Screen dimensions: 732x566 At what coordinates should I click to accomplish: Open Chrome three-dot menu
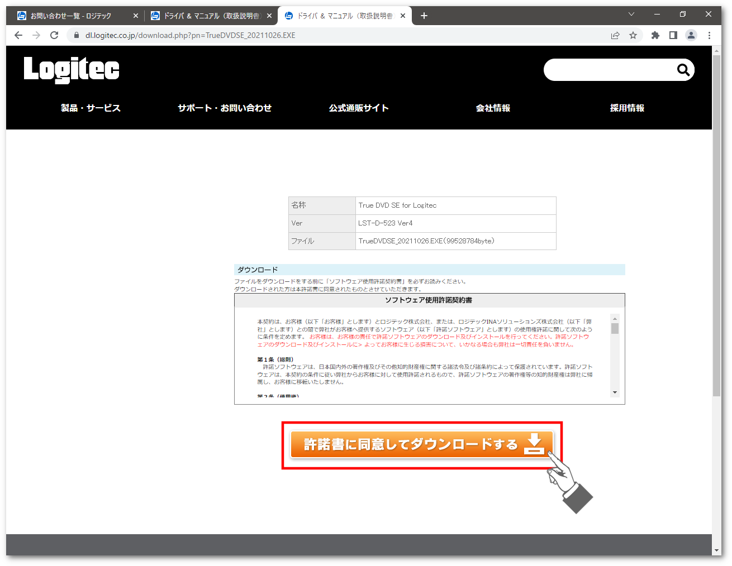click(709, 35)
